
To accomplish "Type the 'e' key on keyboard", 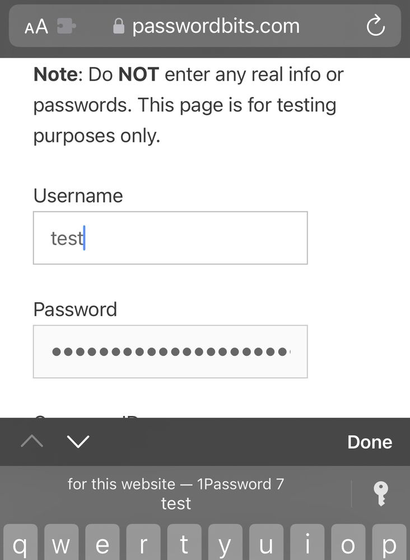I will click(102, 544).
